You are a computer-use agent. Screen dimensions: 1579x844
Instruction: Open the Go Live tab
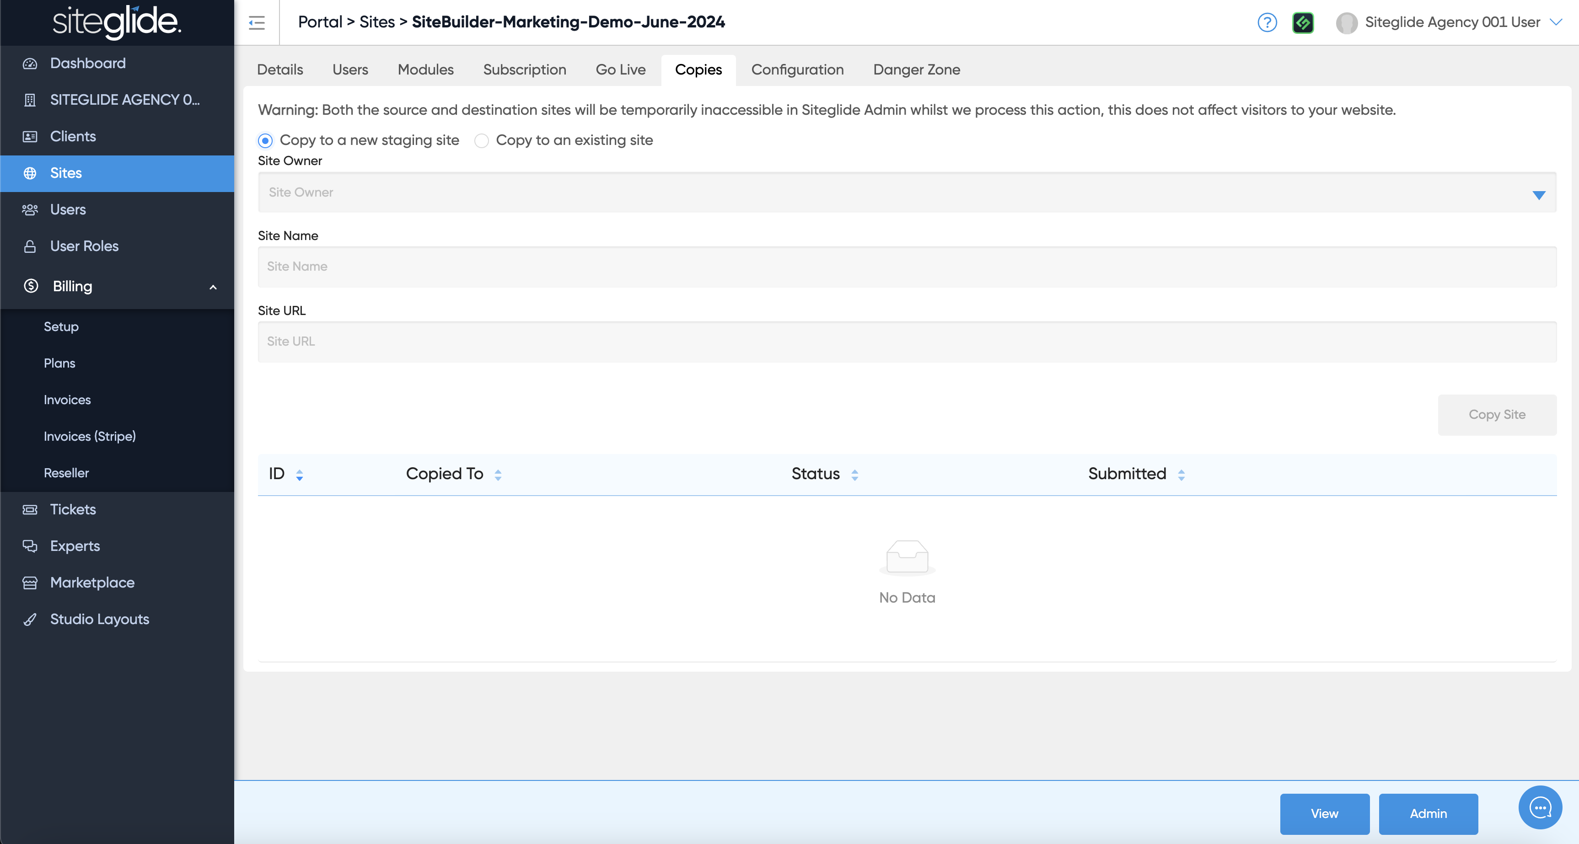pyautogui.click(x=620, y=70)
